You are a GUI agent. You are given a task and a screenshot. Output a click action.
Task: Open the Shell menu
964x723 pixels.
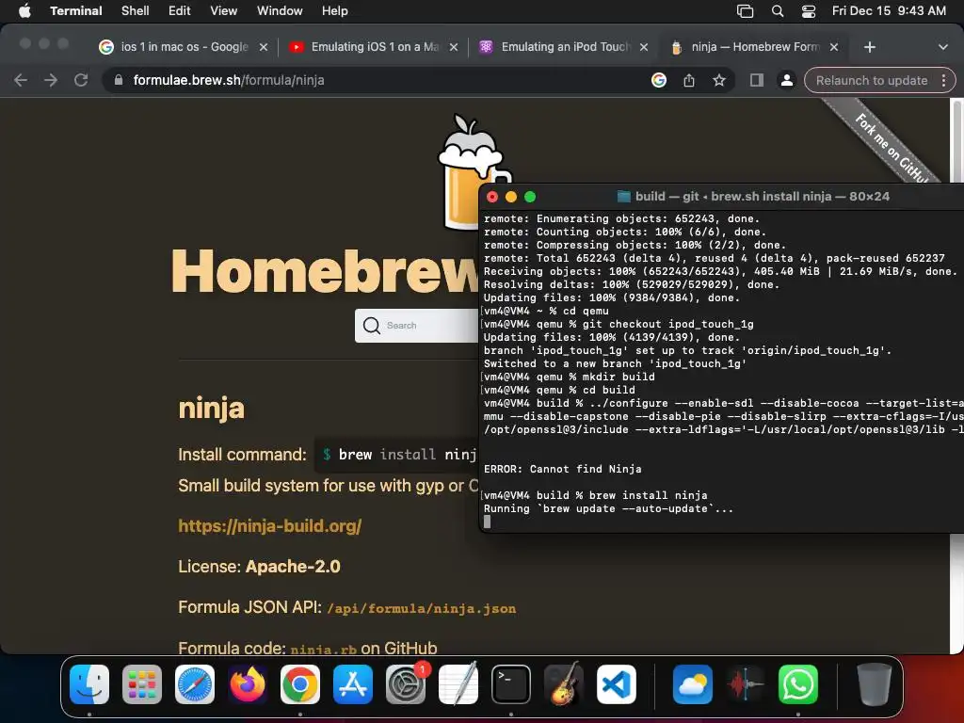click(135, 10)
